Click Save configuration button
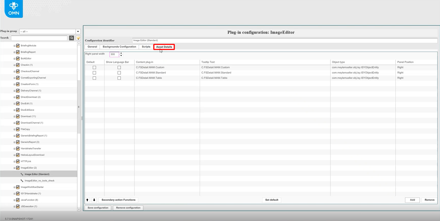Image resolution: width=440 pixels, height=221 pixels. pyautogui.click(x=98, y=208)
